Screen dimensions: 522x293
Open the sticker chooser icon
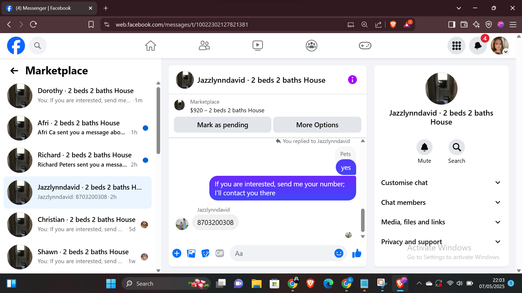[205, 253]
